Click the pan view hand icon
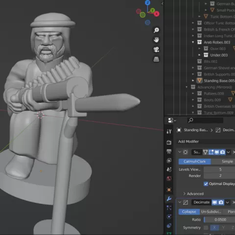The width and height of the screenshot is (235, 235). click(x=156, y=40)
